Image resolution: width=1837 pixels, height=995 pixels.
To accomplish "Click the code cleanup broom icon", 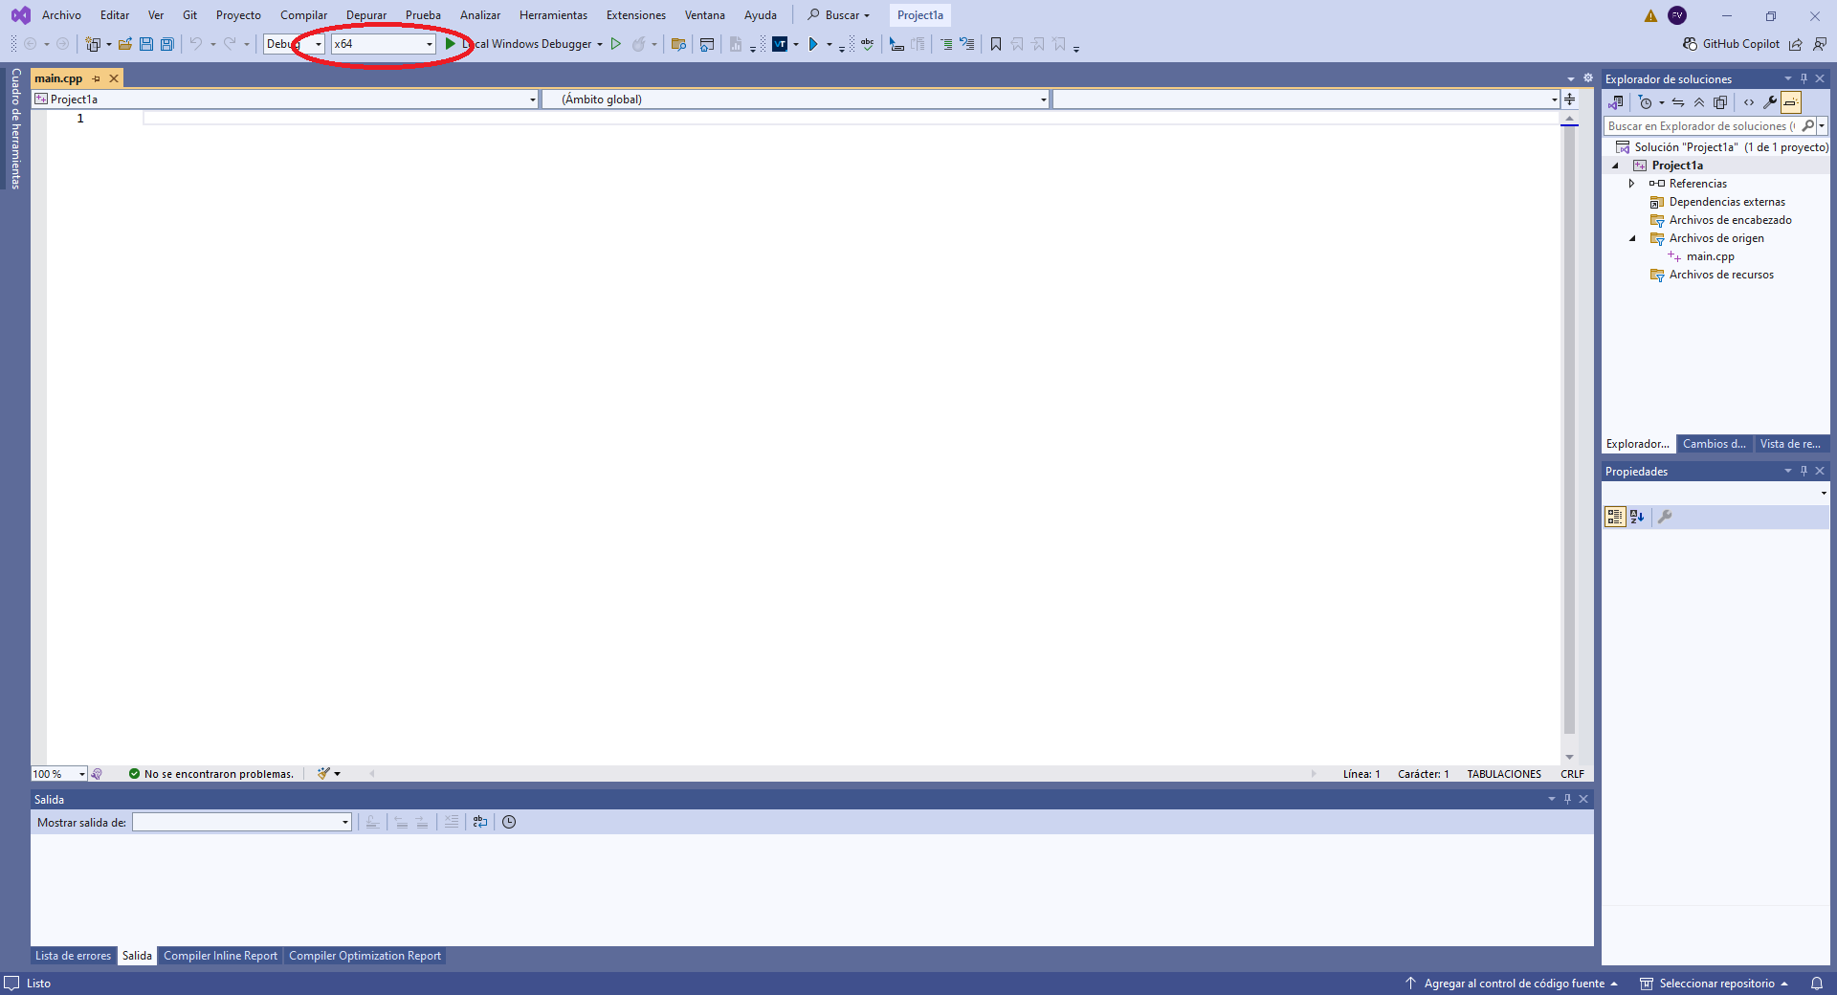I will point(323,773).
